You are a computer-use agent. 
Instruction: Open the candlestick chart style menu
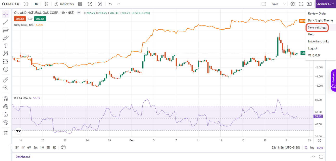click(x=47, y=4)
